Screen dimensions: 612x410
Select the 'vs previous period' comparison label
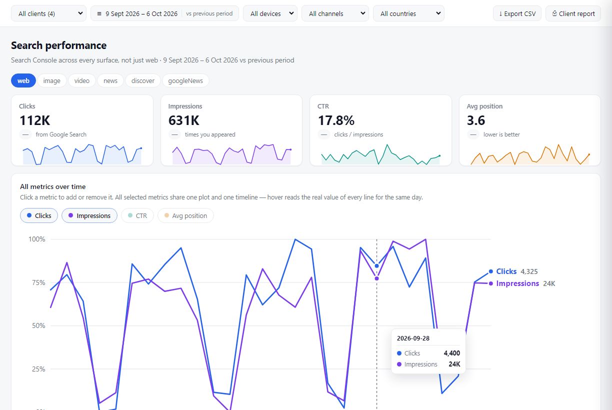pos(209,13)
